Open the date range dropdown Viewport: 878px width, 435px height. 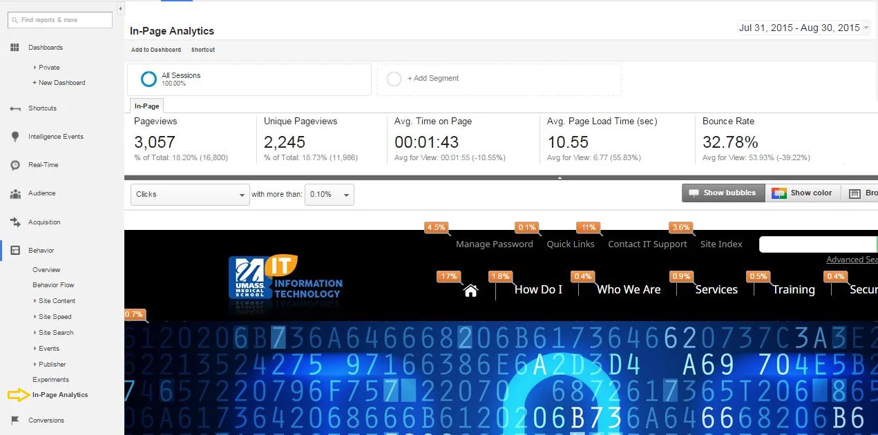click(804, 28)
